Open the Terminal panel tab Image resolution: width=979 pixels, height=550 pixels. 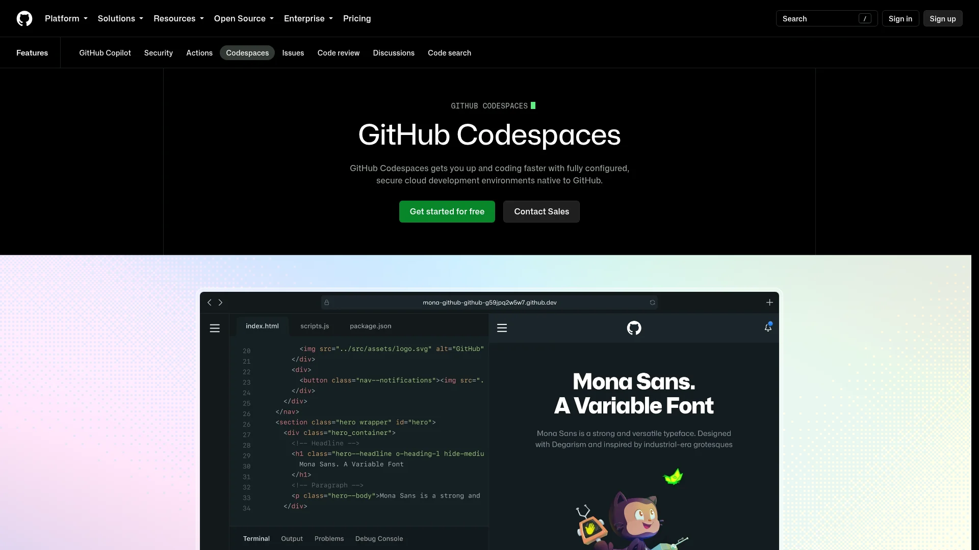click(256, 538)
